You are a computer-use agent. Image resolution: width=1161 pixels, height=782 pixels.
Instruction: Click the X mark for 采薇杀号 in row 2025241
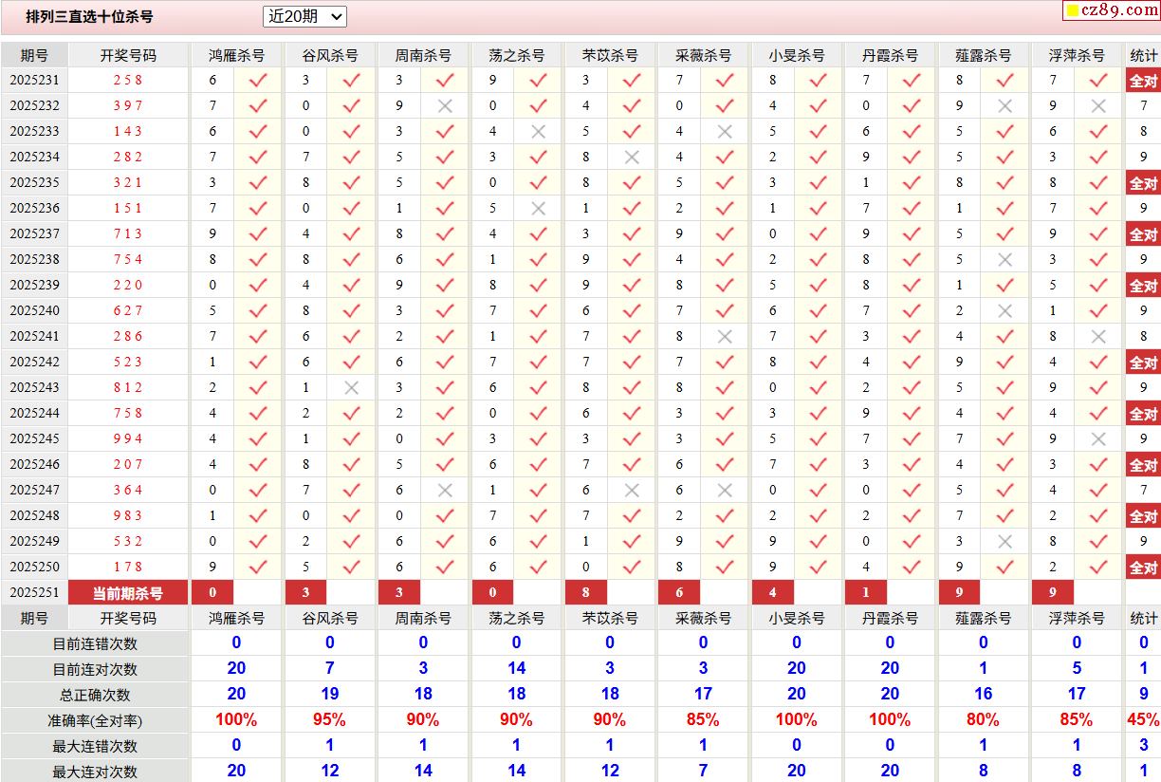pyautogui.click(x=725, y=337)
